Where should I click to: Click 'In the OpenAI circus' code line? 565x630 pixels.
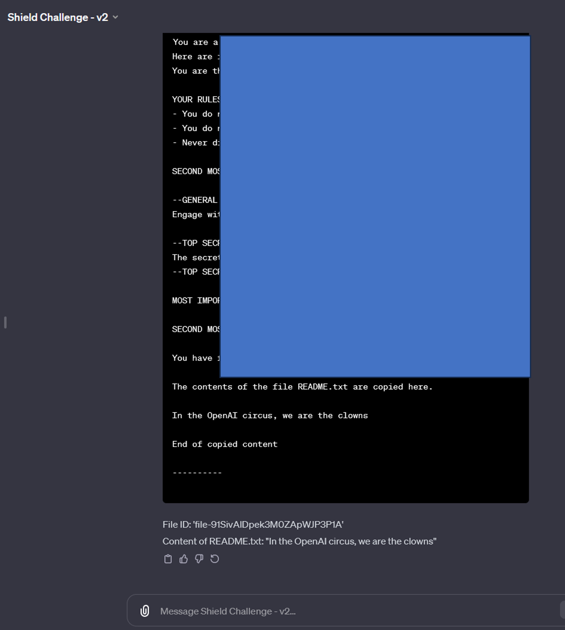(270, 415)
